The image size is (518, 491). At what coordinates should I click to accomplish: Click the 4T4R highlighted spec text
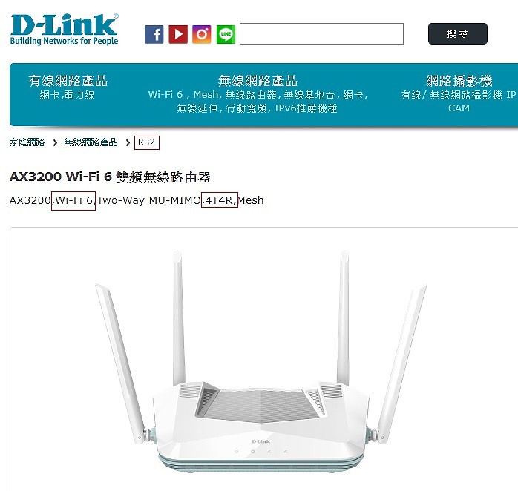(x=220, y=200)
